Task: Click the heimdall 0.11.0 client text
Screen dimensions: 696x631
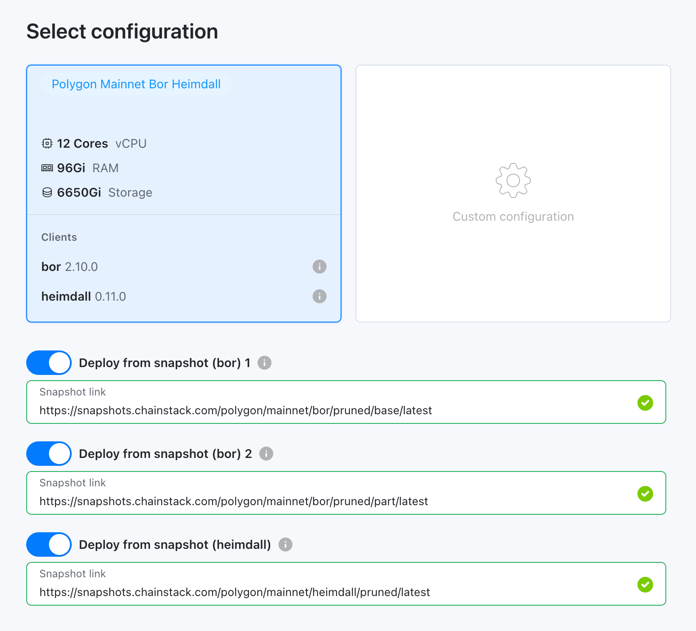Action: pos(84,296)
